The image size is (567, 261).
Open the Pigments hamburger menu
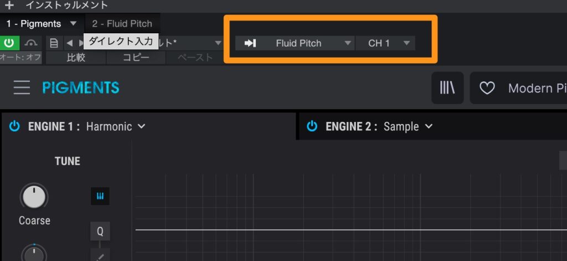[22, 88]
